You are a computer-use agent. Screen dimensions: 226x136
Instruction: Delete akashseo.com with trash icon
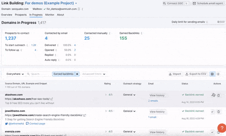[218, 95]
